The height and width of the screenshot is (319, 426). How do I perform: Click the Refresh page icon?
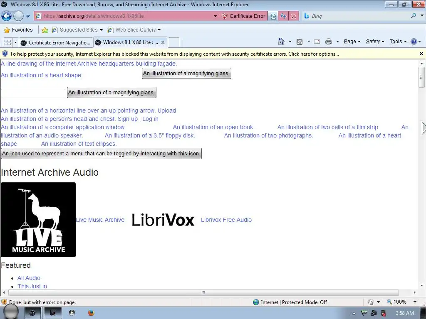pyautogui.click(x=283, y=16)
